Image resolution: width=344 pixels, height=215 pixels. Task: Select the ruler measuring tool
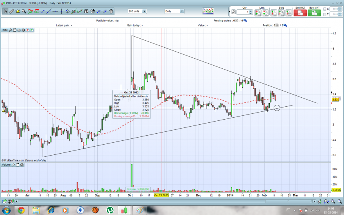pyautogui.click(x=11, y=11)
